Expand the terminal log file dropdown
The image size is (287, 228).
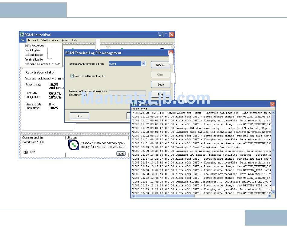[143, 64]
